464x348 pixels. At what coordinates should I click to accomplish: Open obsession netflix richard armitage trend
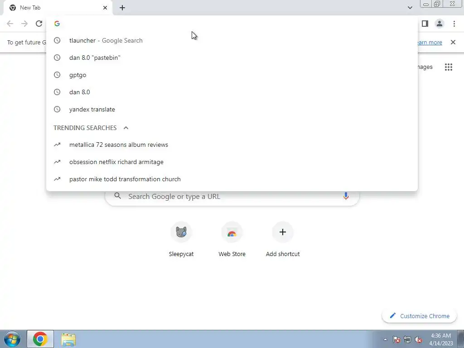232,162
